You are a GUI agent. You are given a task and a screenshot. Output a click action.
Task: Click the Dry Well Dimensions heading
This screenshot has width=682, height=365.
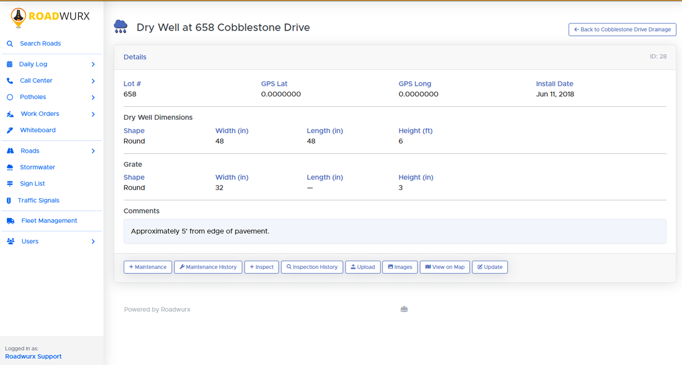tap(158, 118)
